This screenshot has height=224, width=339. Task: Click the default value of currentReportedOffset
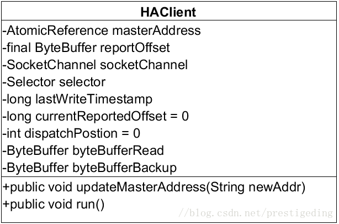tap(185, 116)
